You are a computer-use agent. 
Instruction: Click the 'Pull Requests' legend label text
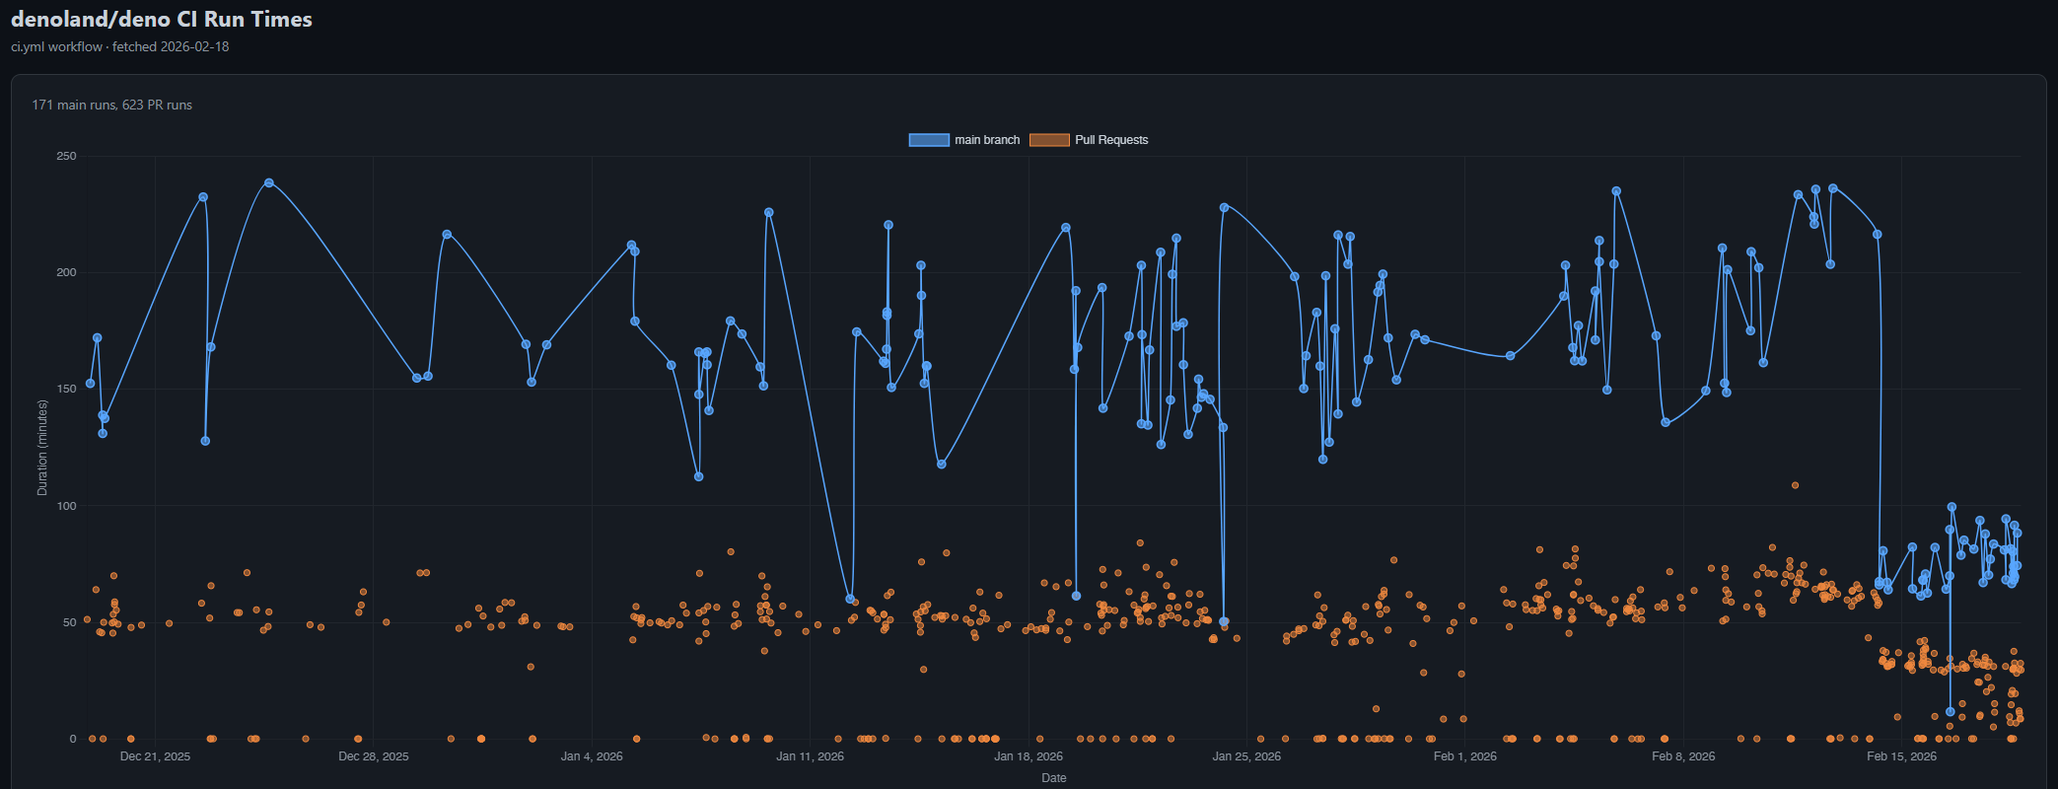click(1110, 140)
